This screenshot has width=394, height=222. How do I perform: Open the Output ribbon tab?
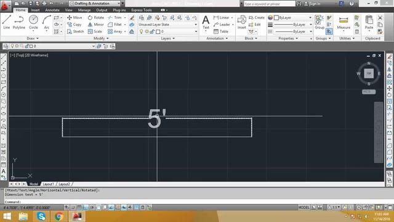[102, 10]
